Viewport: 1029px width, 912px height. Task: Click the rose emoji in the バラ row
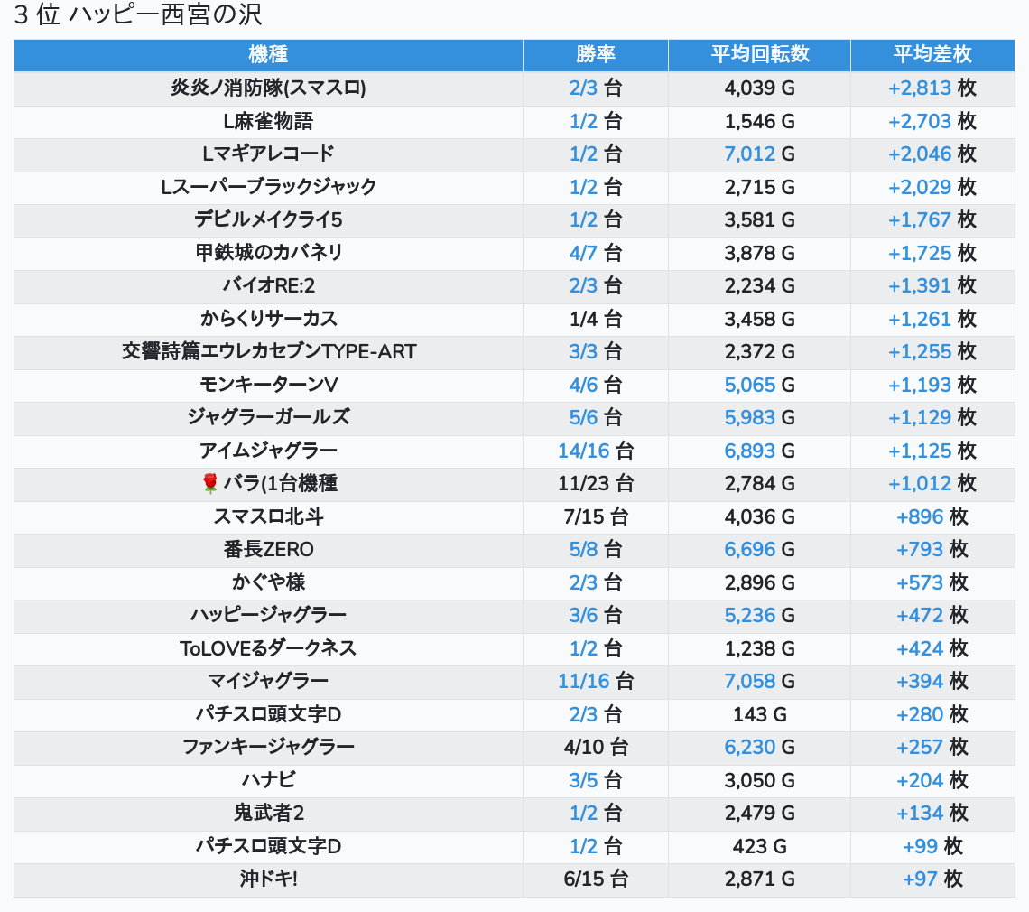tap(210, 483)
